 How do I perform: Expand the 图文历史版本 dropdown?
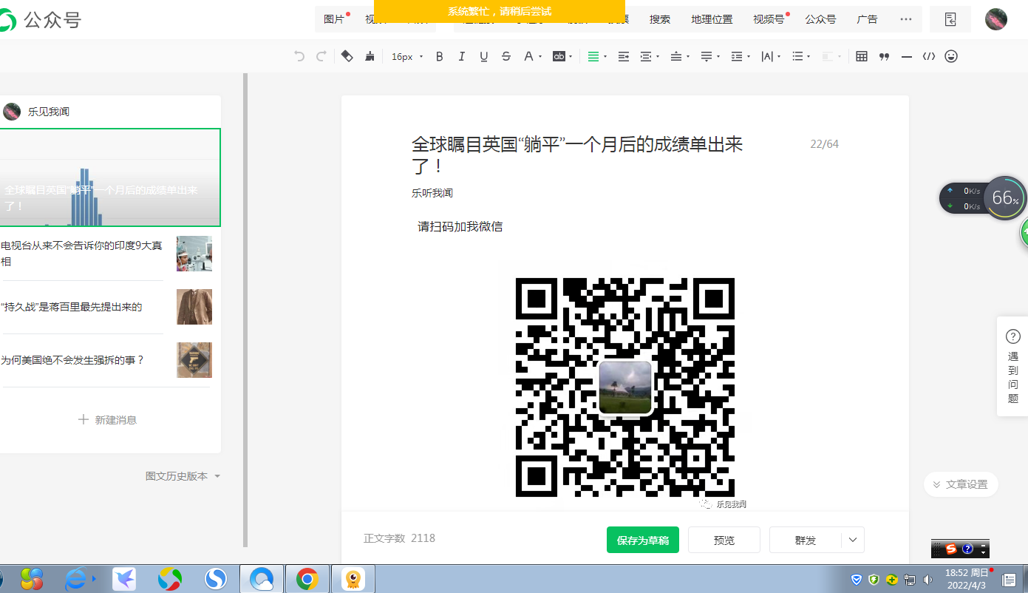pyautogui.click(x=183, y=476)
